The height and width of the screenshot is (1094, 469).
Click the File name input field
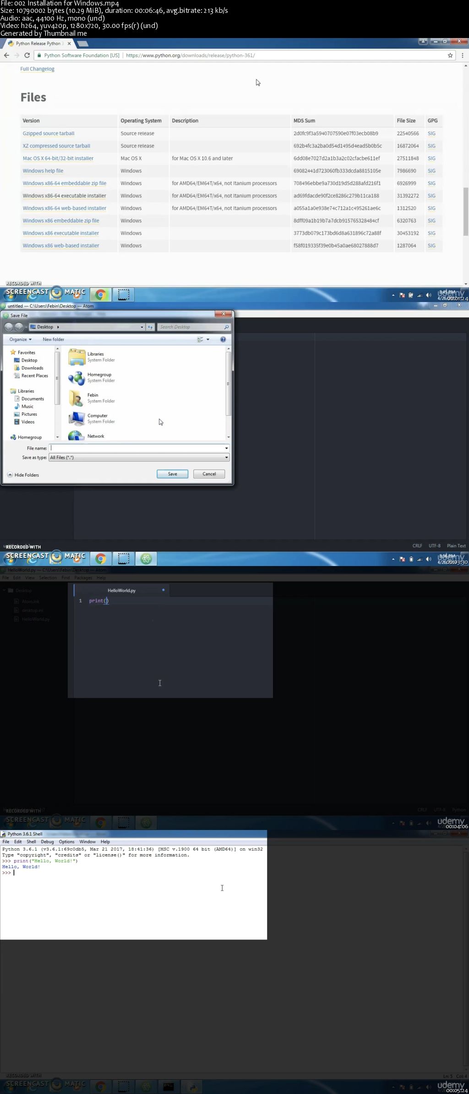point(136,448)
